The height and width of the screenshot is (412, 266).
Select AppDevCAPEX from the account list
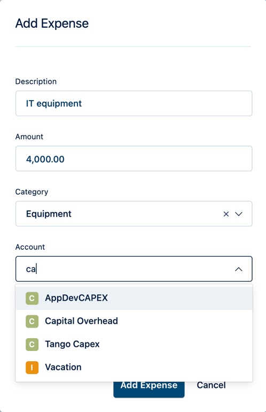tap(134, 298)
